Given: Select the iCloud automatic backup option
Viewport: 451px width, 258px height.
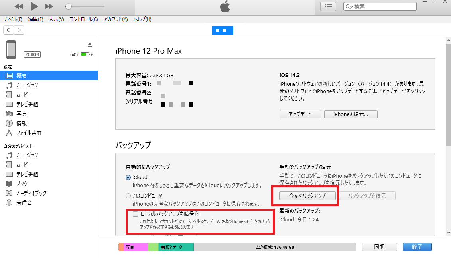Looking at the screenshot, I should pos(128,177).
